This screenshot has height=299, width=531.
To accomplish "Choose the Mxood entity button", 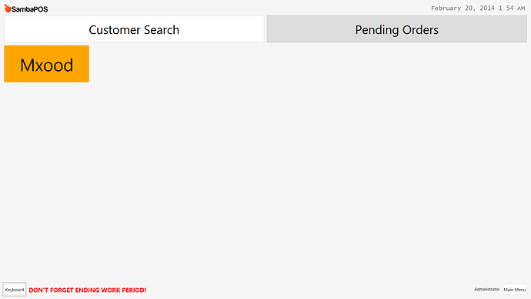I will point(46,64).
